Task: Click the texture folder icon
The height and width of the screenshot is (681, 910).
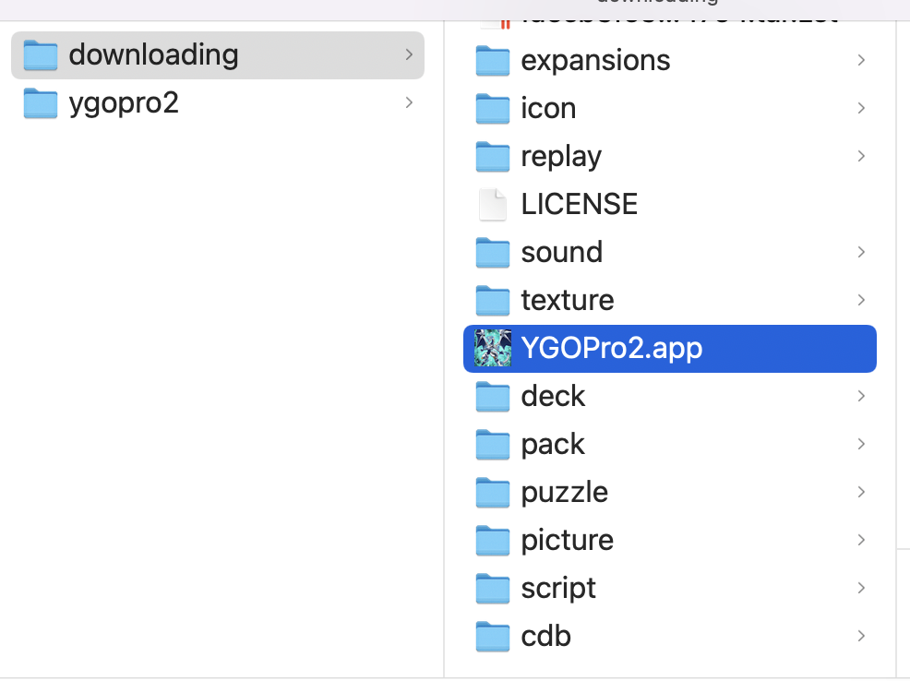Action: [x=493, y=301]
